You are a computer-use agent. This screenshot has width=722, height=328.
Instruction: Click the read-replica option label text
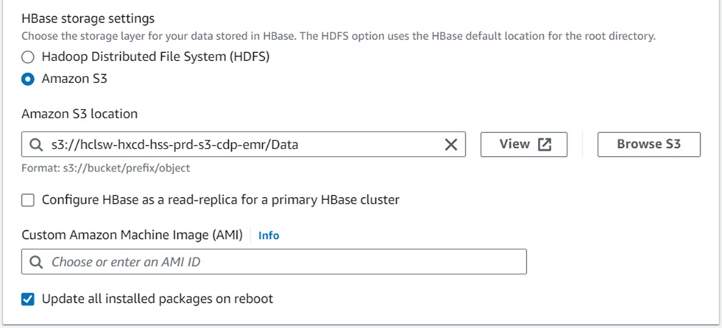220,199
